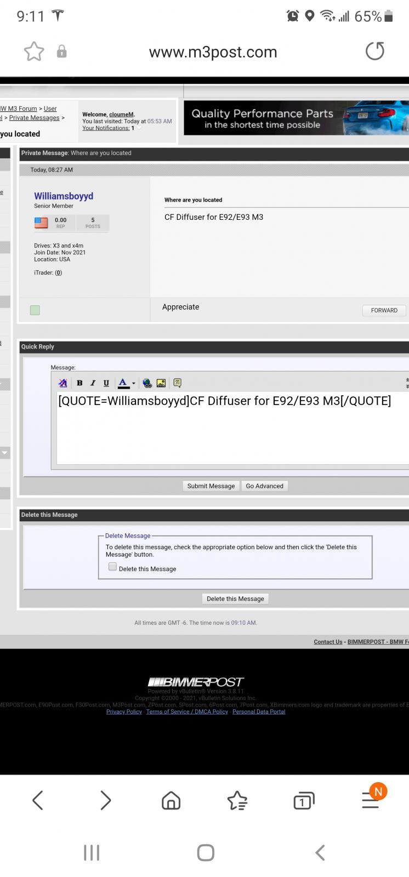Click the Delete this Message button

tap(235, 599)
